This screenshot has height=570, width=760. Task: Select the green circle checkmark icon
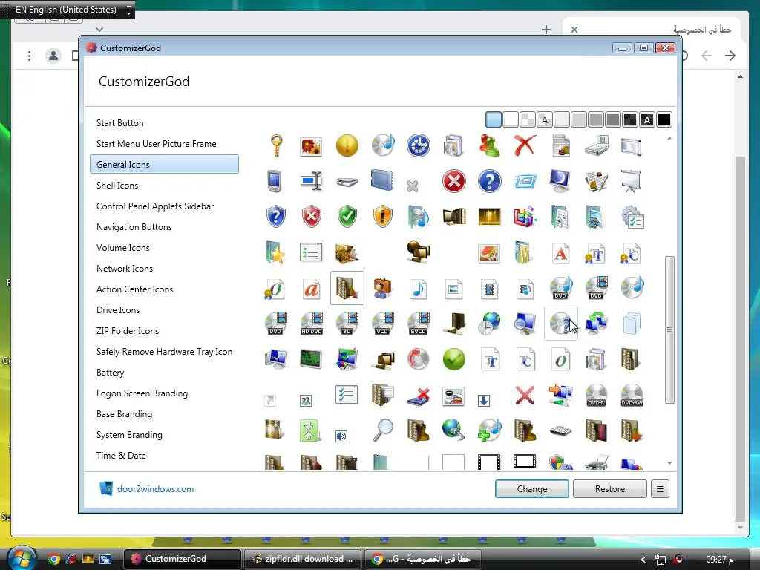[453, 360]
